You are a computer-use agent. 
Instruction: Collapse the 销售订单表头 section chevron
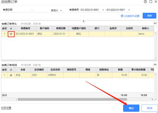click(x=155, y=23)
